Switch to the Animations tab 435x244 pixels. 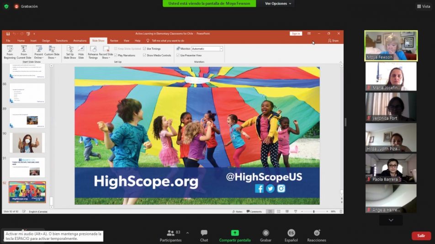click(80, 41)
